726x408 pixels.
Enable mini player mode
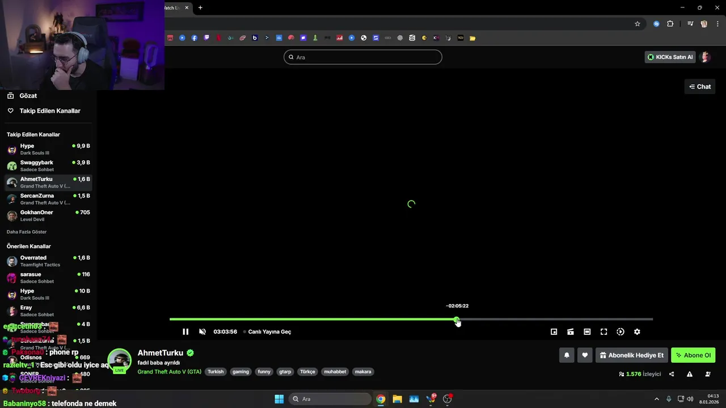(x=554, y=331)
